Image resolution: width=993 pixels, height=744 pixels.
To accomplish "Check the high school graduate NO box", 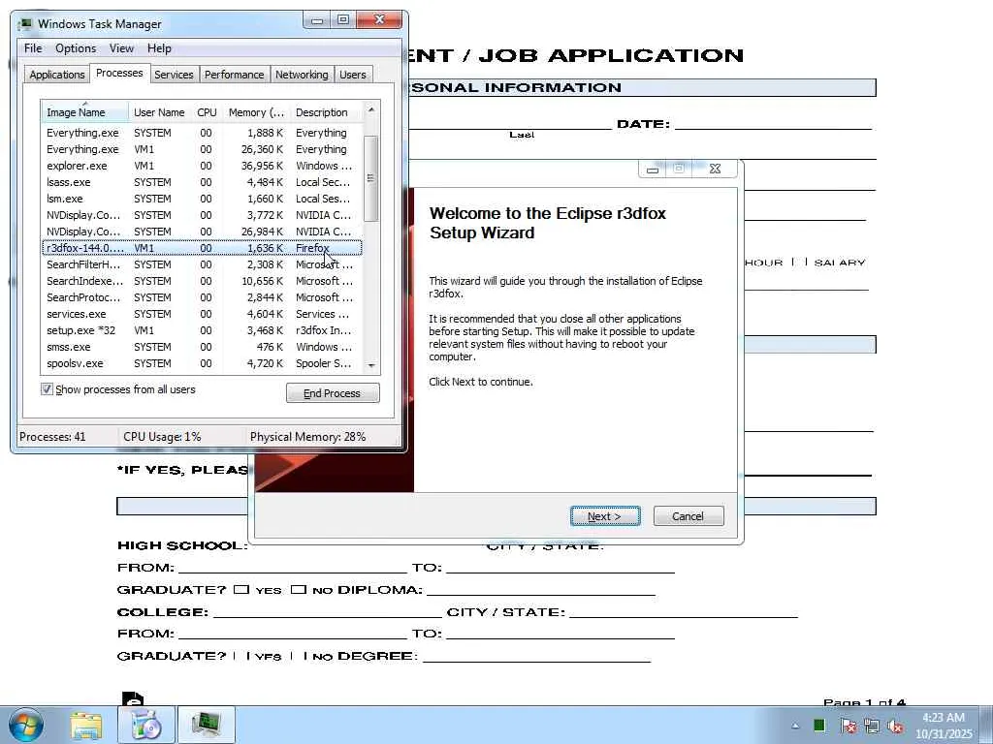I will pos(299,590).
